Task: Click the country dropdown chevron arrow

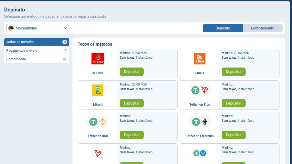Action: click(x=65, y=28)
